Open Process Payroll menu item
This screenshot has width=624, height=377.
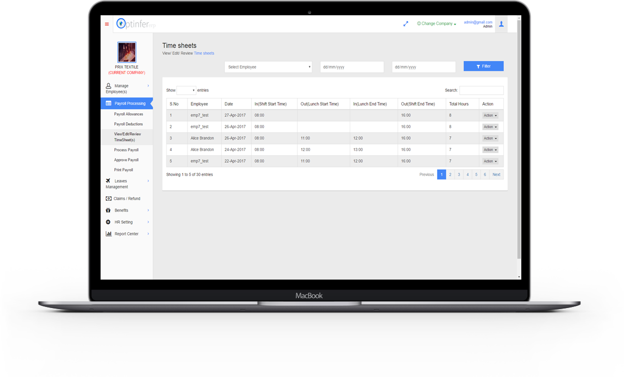coord(126,150)
